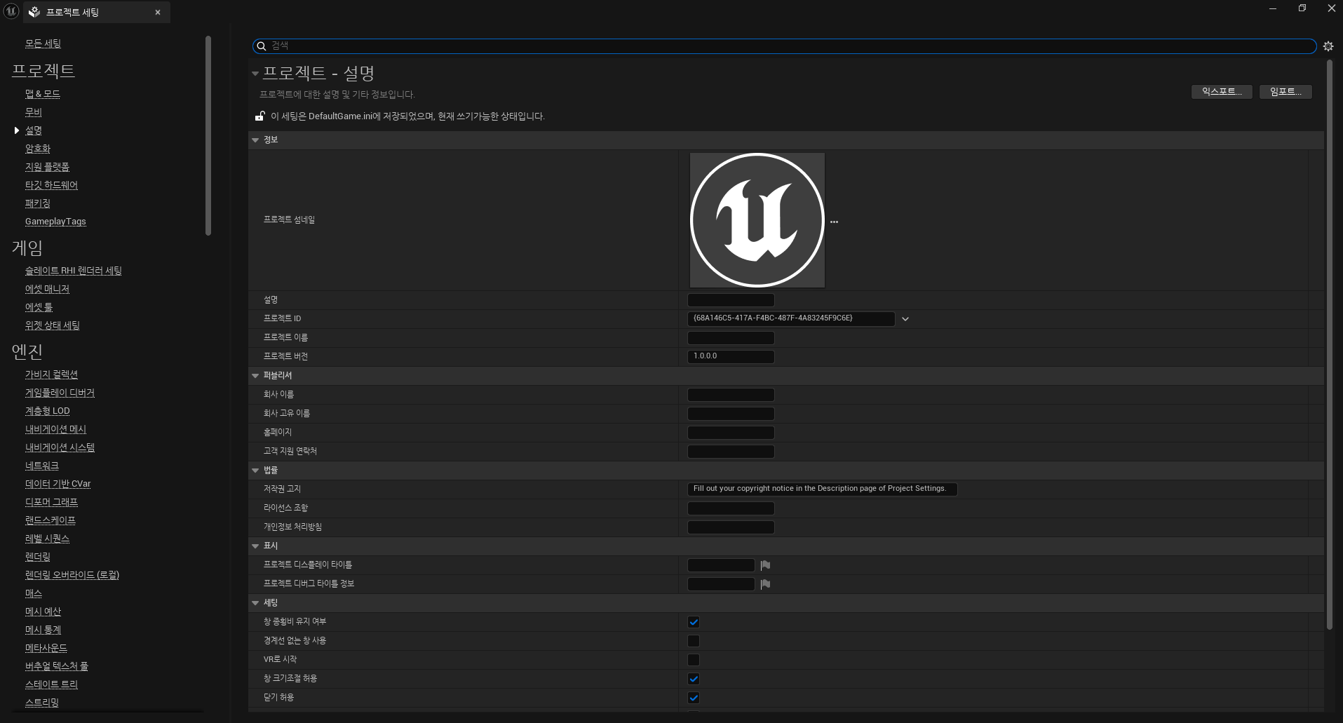Open 네트워크 settings
Screen dimensions: 1343x723
pyautogui.click(x=42, y=466)
